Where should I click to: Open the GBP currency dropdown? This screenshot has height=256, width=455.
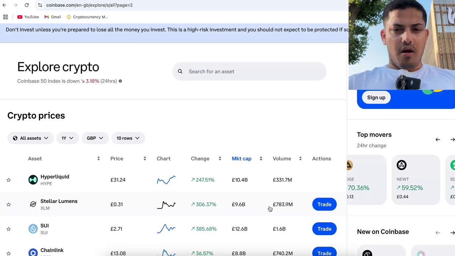(95, 138)
